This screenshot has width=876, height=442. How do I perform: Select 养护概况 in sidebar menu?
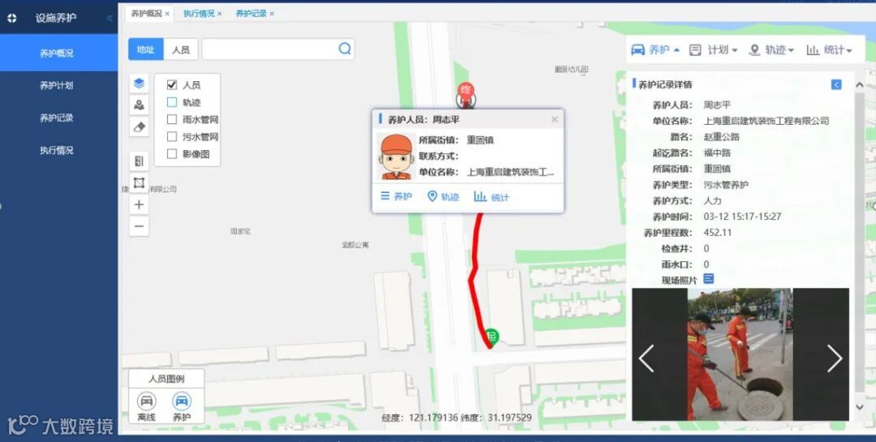58,53
